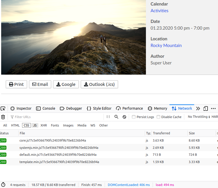Toggle responsive design mode icon

click(x=206, y=109)
